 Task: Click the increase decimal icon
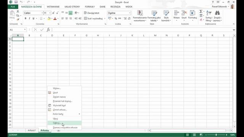(x=125, y=19)
